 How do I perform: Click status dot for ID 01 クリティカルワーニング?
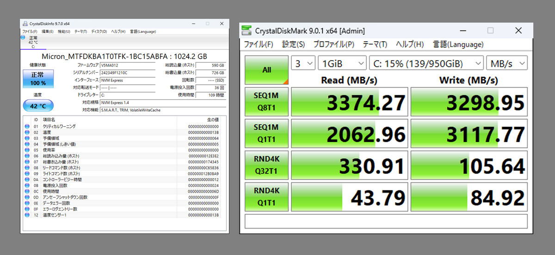[27, 126]
